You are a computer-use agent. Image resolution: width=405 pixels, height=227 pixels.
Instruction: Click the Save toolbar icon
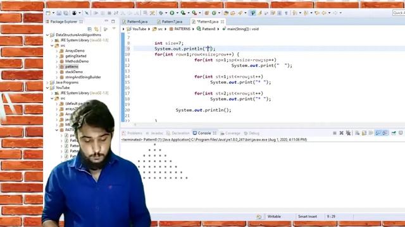[x=59, y=13]
